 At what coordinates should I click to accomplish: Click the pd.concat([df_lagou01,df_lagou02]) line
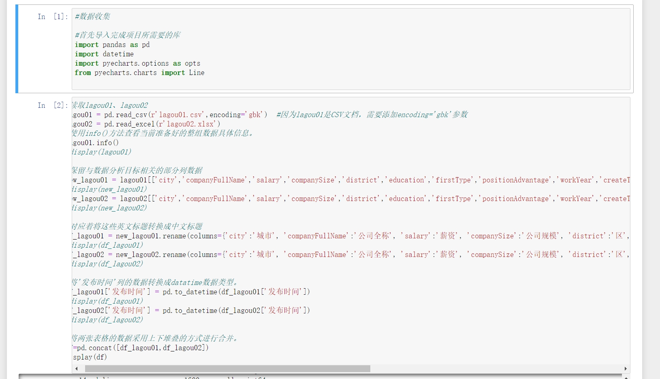click(x=141, y=348)
